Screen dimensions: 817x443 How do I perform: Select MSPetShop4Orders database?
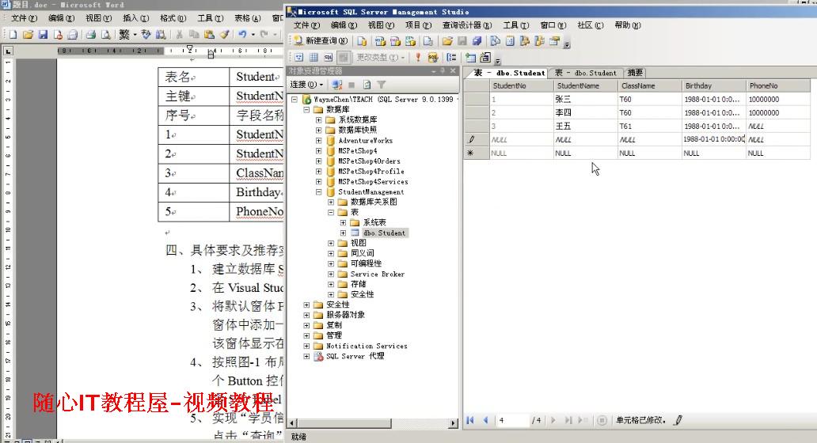[x=369, y=161]
